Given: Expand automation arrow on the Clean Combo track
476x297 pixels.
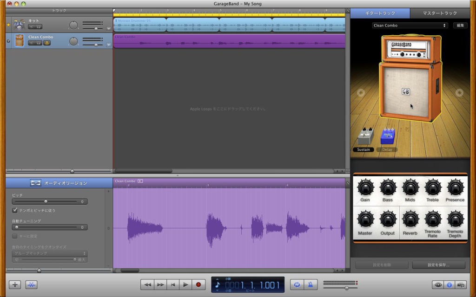Looking at the screenshot, I should [109, 45].
